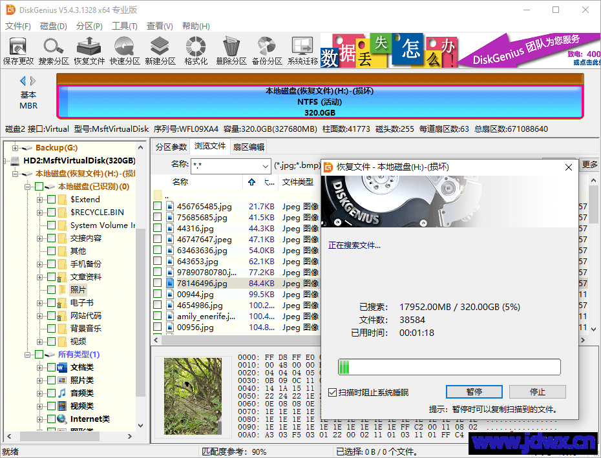Tick the 照片 folder checkbox in tree
601x458 pixels.
51,290
